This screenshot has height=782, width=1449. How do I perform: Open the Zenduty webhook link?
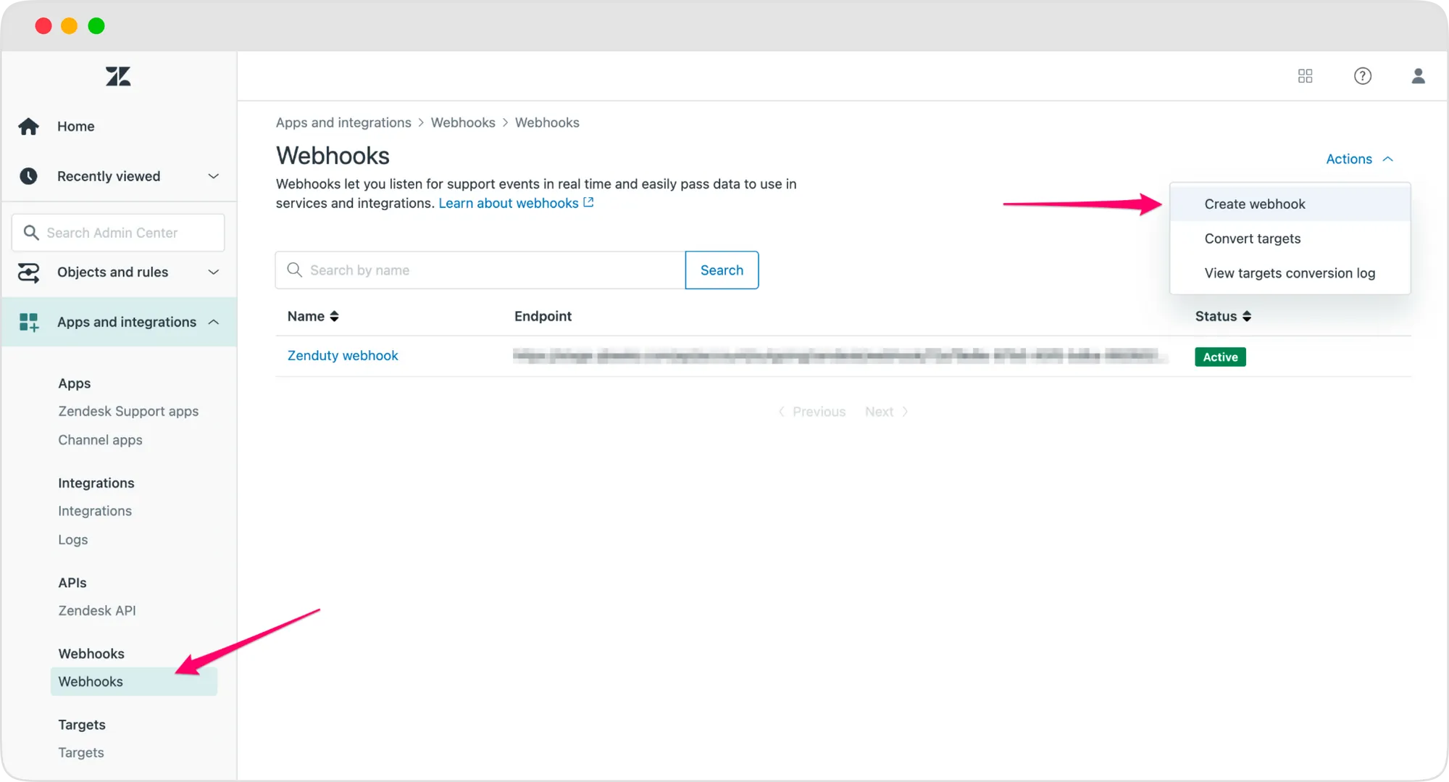(343, 356)
